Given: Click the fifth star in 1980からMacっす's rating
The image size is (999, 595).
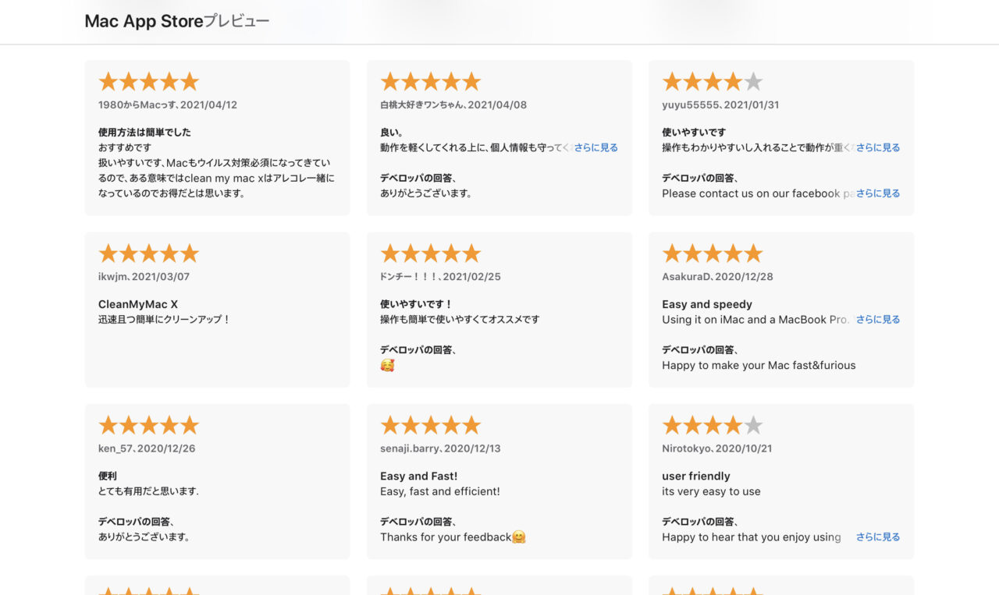Looking at the screenshot, I should (x=190, y=80).
